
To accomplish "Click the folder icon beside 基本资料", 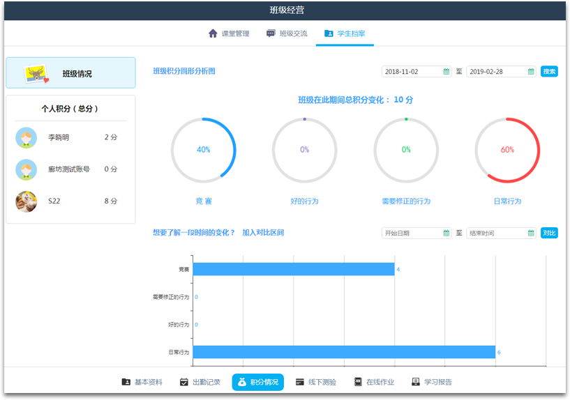I will pyautogui.click(x=126, y=382).
